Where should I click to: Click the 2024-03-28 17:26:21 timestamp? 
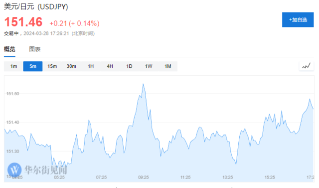click(46, 33)
